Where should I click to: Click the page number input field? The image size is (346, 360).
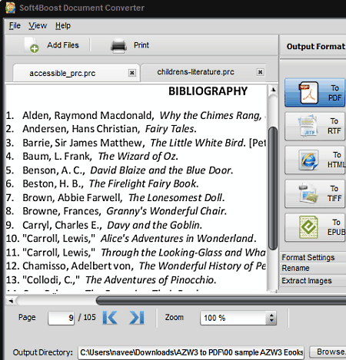[x=62, y=318]
